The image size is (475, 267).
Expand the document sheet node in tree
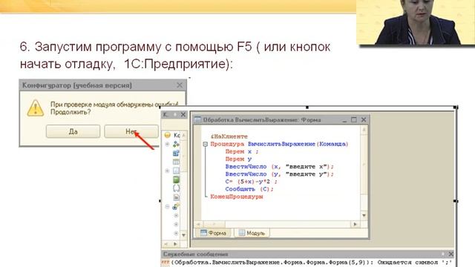[167, 171]
